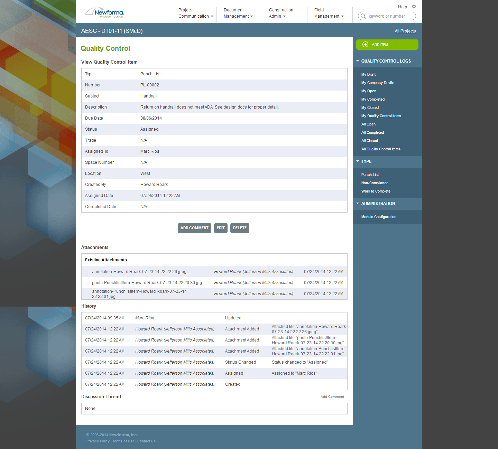Click the DELETE button

pyautogui.click(x=240, y=228)
